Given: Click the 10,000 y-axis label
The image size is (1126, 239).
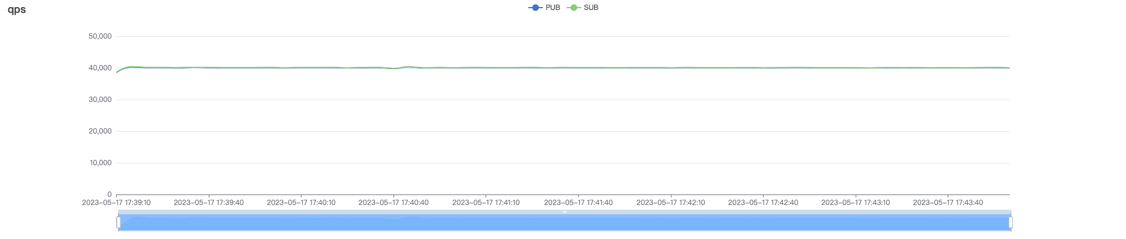Looking at the screenshot, I should click(100, 163).
